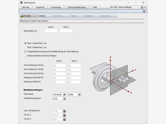Uncheck Tragbildberechnung mit Kontaktprüfung checkbox
Viewport: 166px width, 124px height.
pyautogui.click(x=25, y=51)
